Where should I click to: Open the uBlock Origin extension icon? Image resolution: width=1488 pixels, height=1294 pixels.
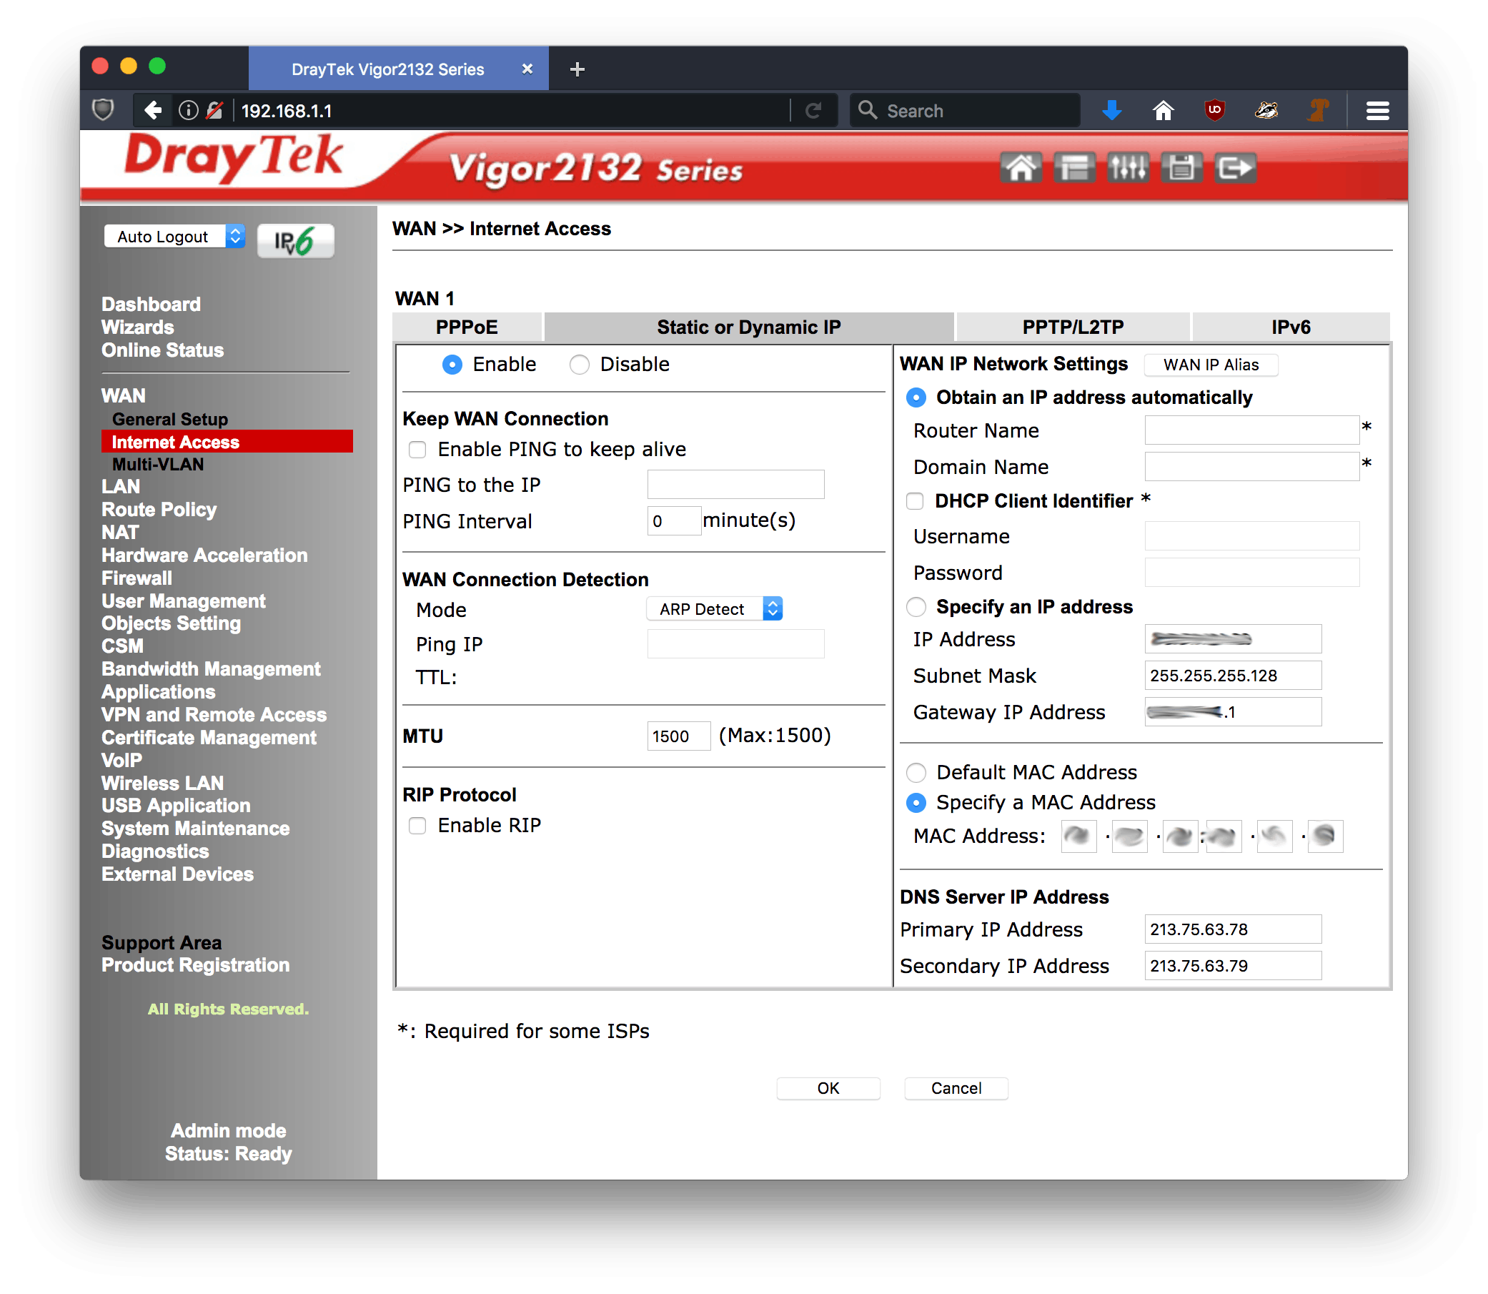[x=1215, y=111]
